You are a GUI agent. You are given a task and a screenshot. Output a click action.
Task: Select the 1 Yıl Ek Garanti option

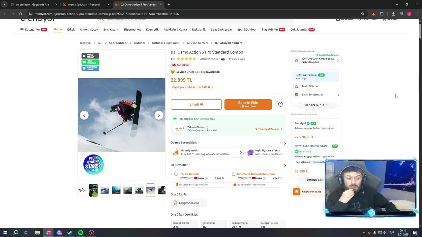tap(176, 174)
